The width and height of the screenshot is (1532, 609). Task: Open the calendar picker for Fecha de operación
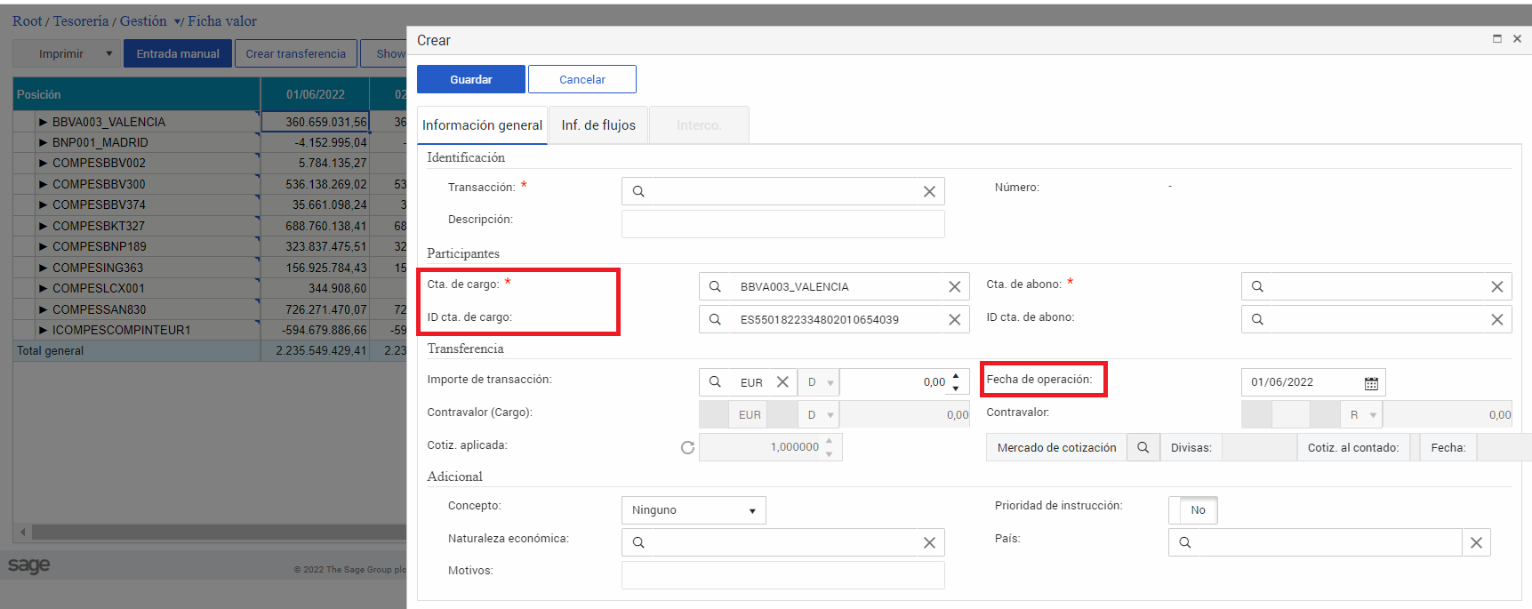[x=1371, y=383]
